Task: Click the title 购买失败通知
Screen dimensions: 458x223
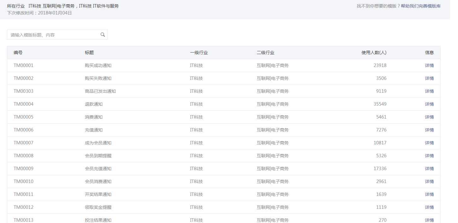Action: [98, 78]
